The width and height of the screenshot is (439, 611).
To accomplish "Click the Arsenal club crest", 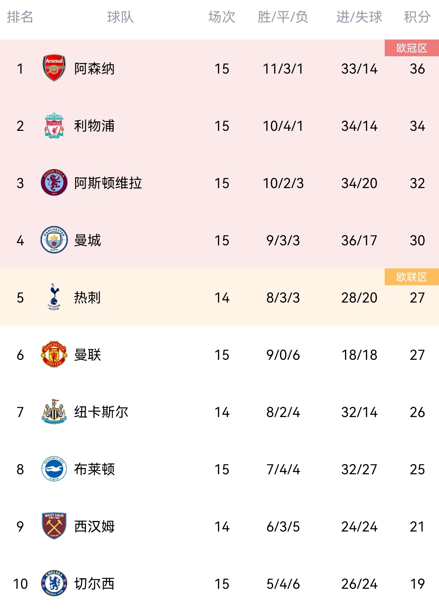I will point(54,68).
